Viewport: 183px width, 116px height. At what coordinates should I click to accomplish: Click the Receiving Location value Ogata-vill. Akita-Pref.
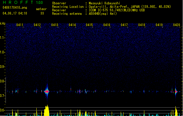[x=130, y=7]
